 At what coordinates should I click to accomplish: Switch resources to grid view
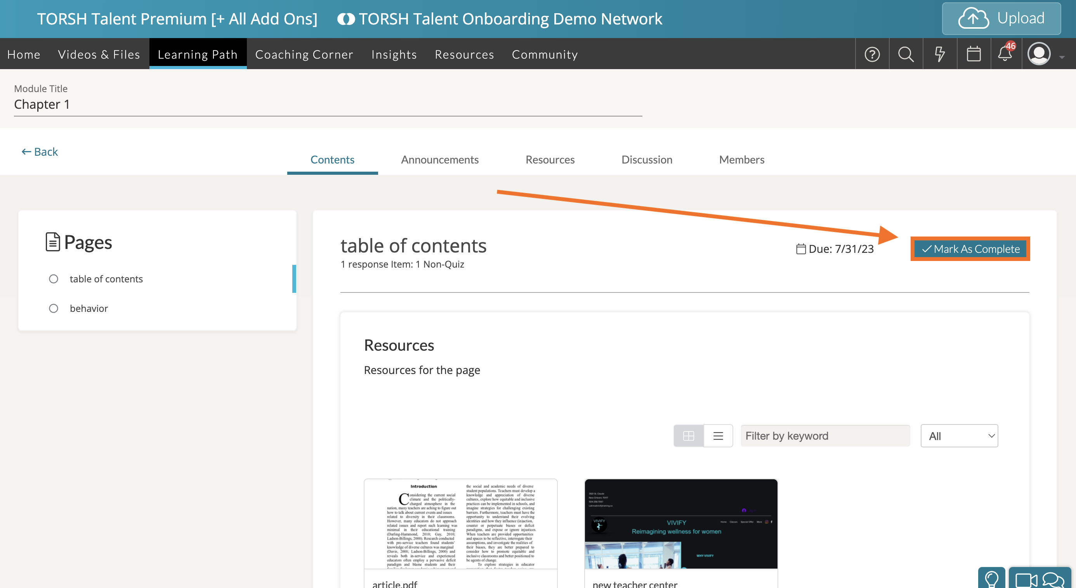coord(688,436)
